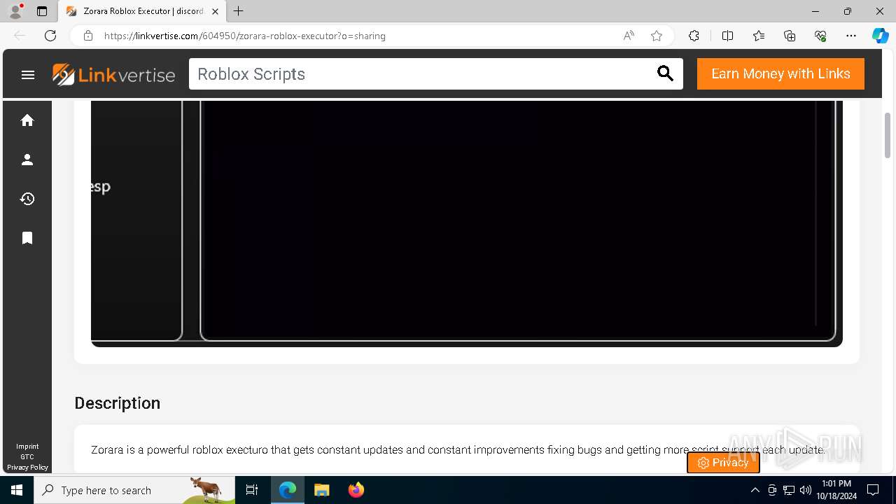Image resolution: width=896 pixels, height=504 pixels.
Task: Click the executor preview screenshot
Action: click(466, 223)
